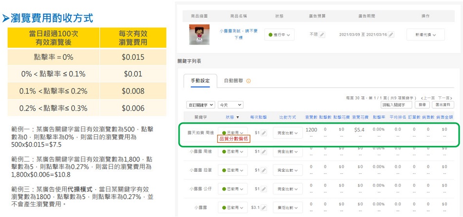Image resolution: width=463 pixels, height=217 pixels.
Task: Edit the ad period 2021/03/09 date range pencil
Action: pos(391,35)
